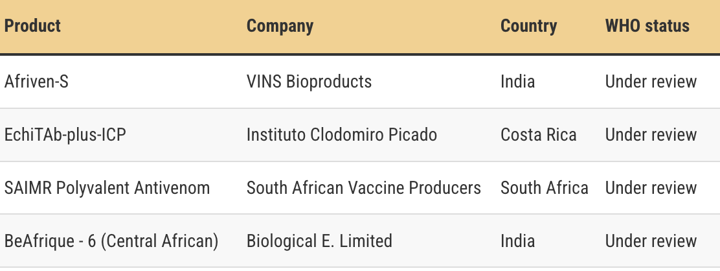Select the SAIMR Polyvalent Antivenom cell
Viewport: 720px width, 271px height.
pos(107,188)
